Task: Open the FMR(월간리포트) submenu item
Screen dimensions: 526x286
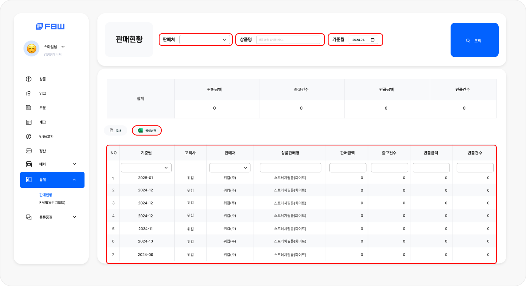Action: 52,203
